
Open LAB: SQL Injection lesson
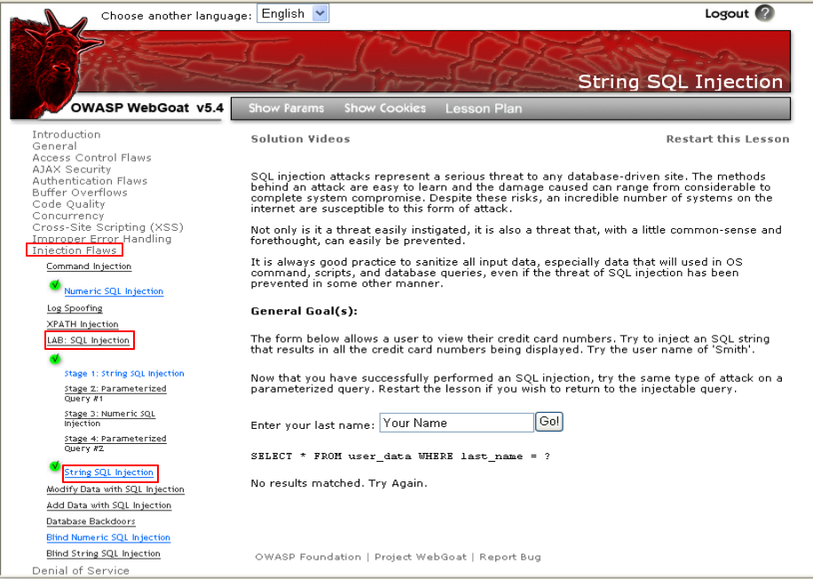(88, 340)
